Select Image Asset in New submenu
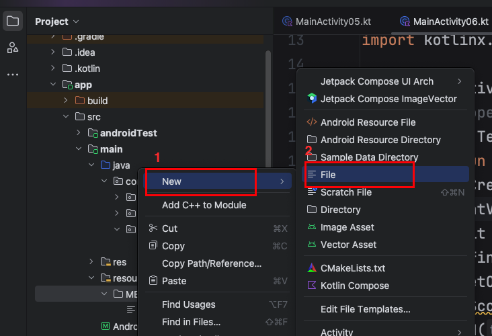The width and height of the screenshot is (492, 336). pyautogui.click(x=347, y=227)
